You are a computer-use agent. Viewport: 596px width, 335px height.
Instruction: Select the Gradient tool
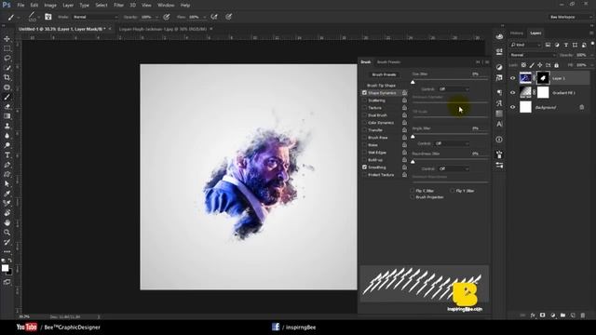[7, 116]
